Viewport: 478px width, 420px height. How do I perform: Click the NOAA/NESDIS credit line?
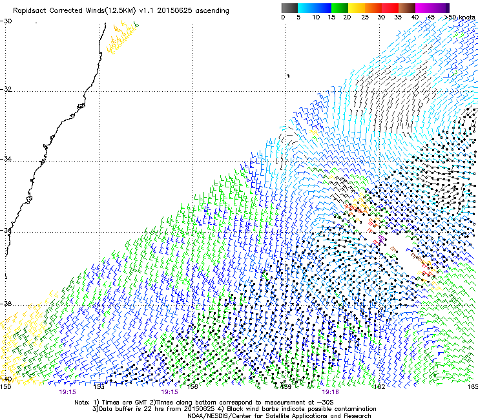pos(279,416)
